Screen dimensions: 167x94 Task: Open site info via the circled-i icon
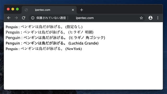coord(33,18)
